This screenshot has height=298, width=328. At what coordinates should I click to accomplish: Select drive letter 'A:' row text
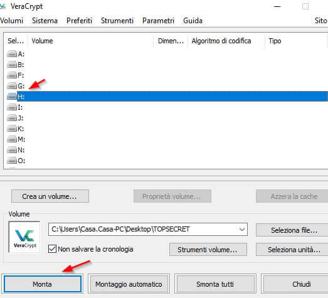click(x=21, y=54)
